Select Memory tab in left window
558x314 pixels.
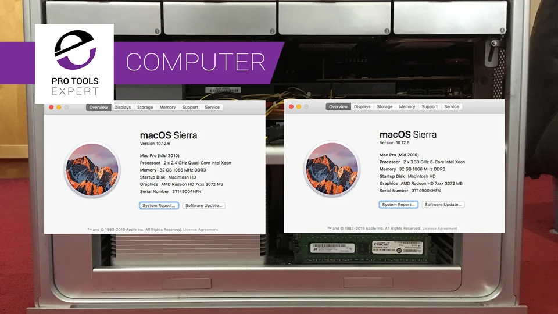pyautogui.click(x=167, y=107)
